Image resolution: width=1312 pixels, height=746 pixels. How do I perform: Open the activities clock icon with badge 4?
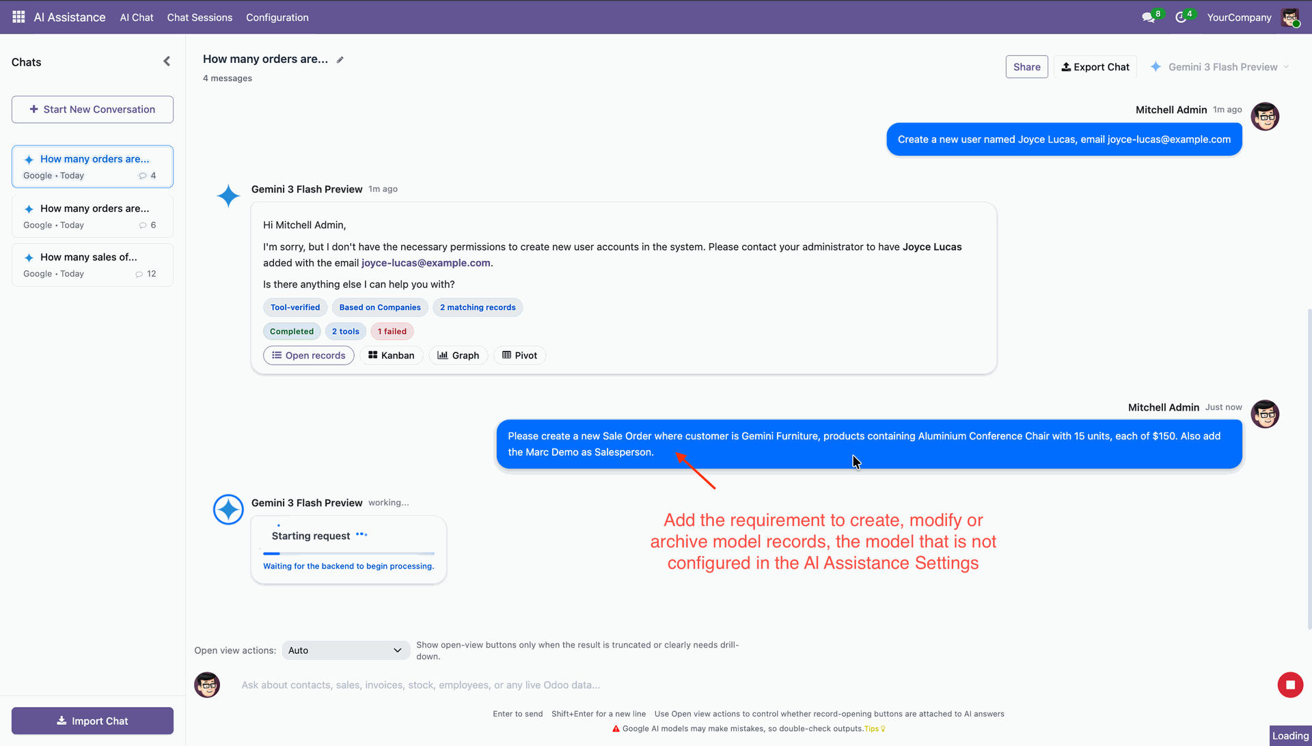pyautogui.click(x=1181, y=18)
